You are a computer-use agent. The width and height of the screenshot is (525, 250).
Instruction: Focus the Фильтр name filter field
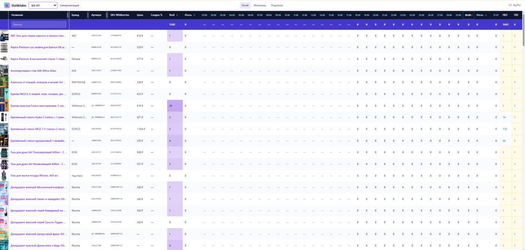pos(39,24)
